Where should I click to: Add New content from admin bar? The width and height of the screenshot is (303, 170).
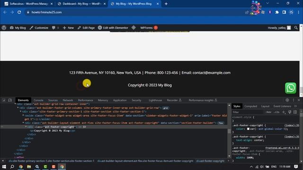pyautogui.click(x=68, y=28)
